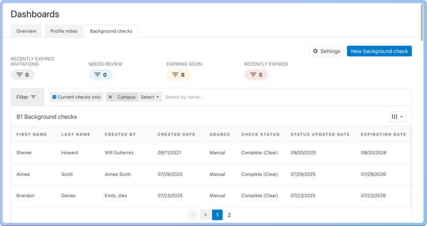The image size is (427, 226).
Task: Click Emily Jiles in Created By
Action: pos(116,196)
